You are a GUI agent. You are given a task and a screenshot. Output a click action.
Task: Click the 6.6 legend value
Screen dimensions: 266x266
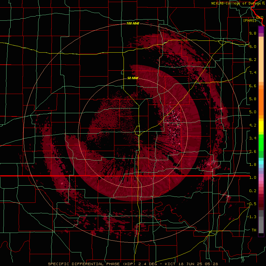coord(253,86)
